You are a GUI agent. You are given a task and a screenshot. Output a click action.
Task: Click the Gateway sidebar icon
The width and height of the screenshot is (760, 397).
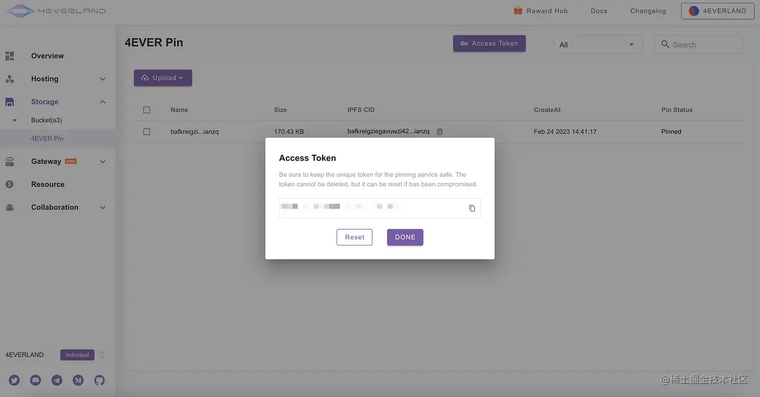click(x=9, y=161)
